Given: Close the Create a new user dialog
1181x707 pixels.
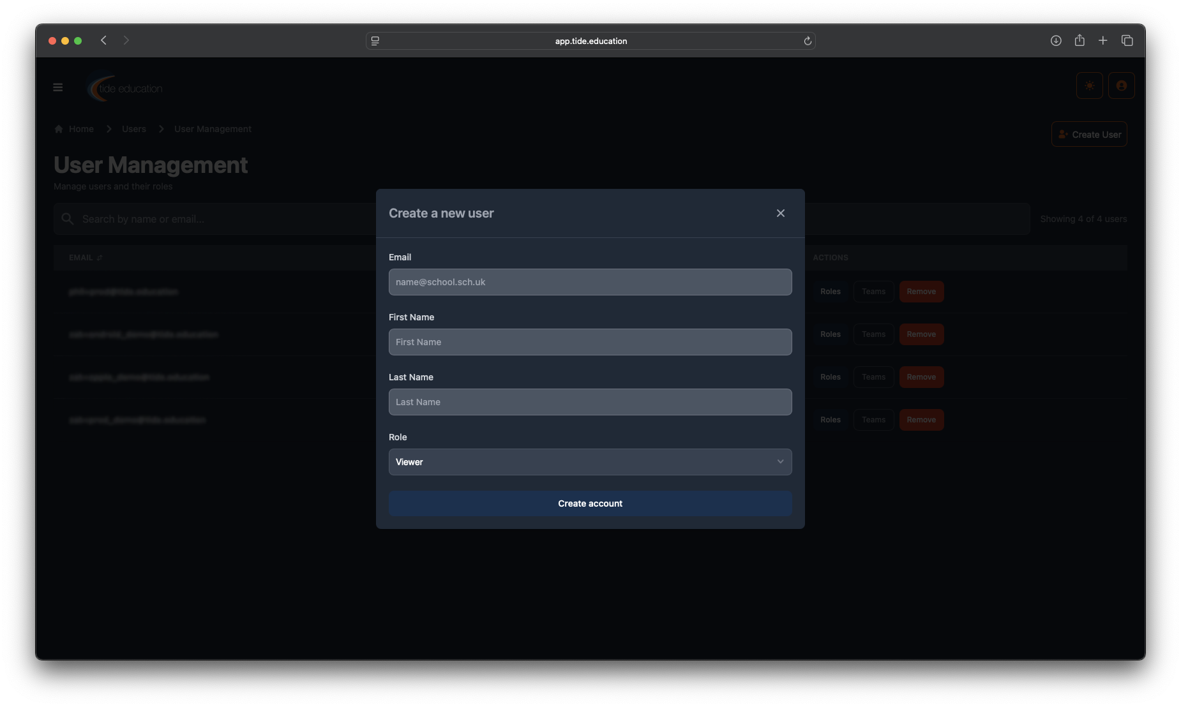Looking at the screenshot, I should coord(780,213).
